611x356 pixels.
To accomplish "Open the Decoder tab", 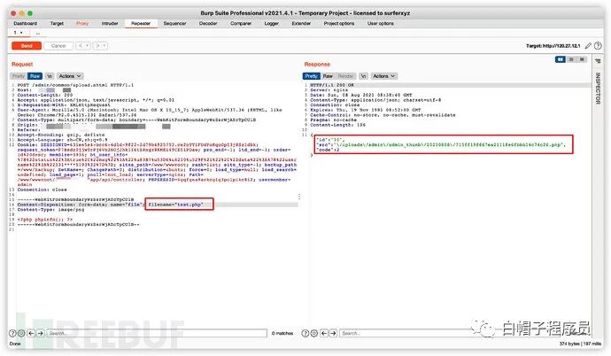I will point(208,23).
